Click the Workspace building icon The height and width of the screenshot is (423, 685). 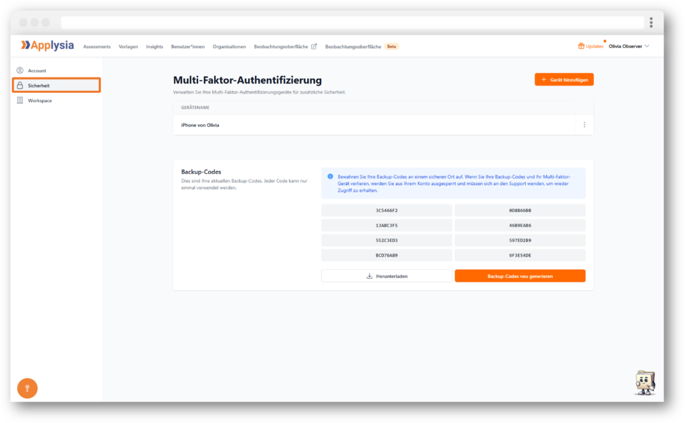coord(20,100)
